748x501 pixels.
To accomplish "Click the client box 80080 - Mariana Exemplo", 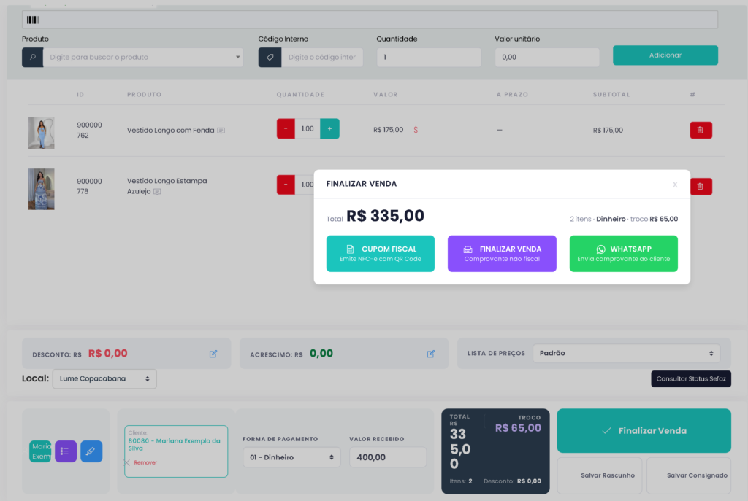I will pyautogui.click(x=176, y=451).
